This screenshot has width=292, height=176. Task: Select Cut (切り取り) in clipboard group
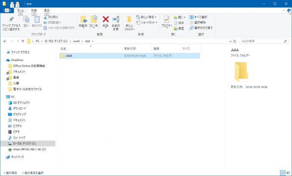point(51,17)
